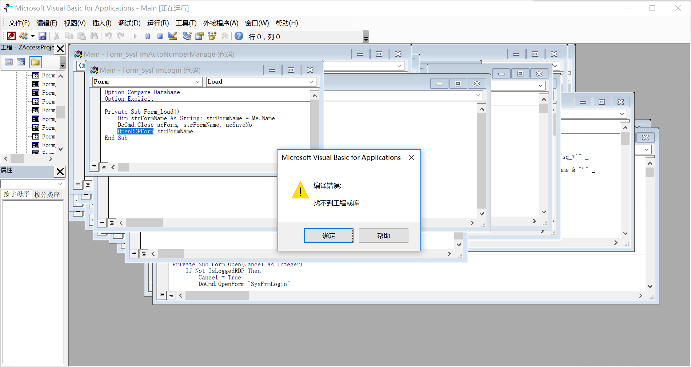This screenshot has height=367, width=691.
Task: Toggle Design Mode icon
Action: click(x=173, y=36)
